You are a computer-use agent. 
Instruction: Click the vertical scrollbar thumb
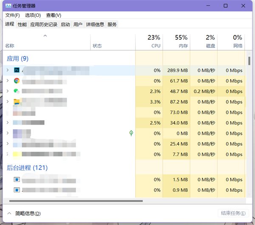pos(249,61)
